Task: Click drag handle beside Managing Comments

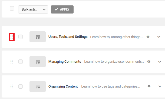Action: [12, 62]
